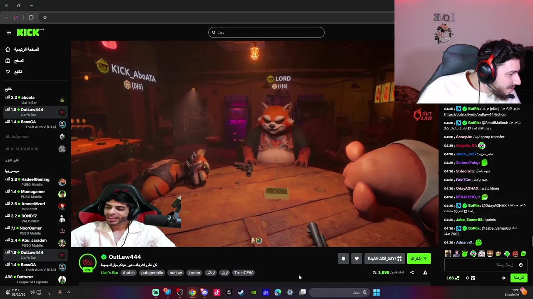Click the username OdayAGHAX in chat
This screenshot has height=299, width=533.
click(468, 189)
